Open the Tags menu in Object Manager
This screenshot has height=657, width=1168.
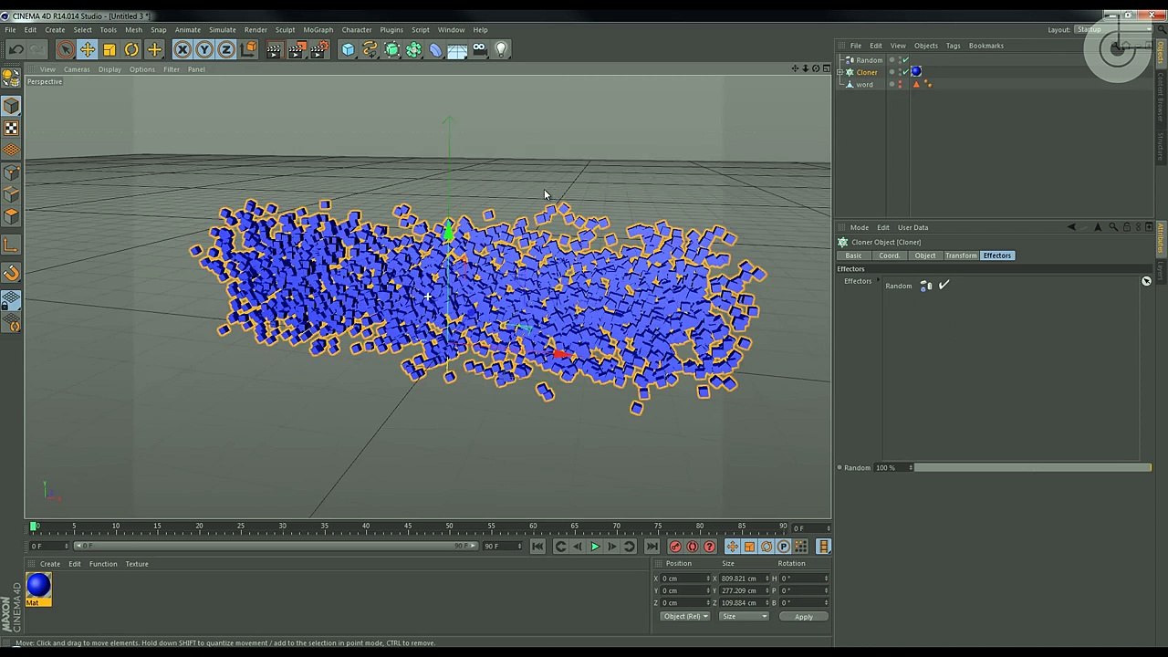coord(953,46)
